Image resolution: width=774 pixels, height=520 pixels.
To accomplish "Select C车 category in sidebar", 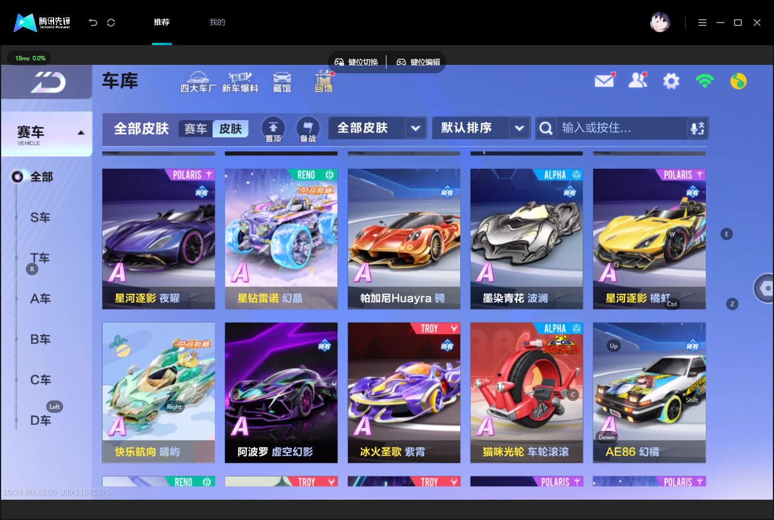I will pyautogui.click(x=41, y=380).
